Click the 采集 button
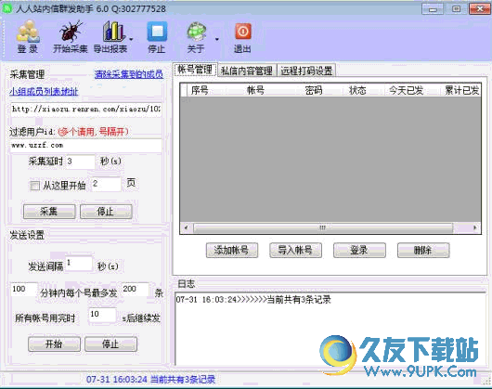The image size is (492, 389). (49, 212)
